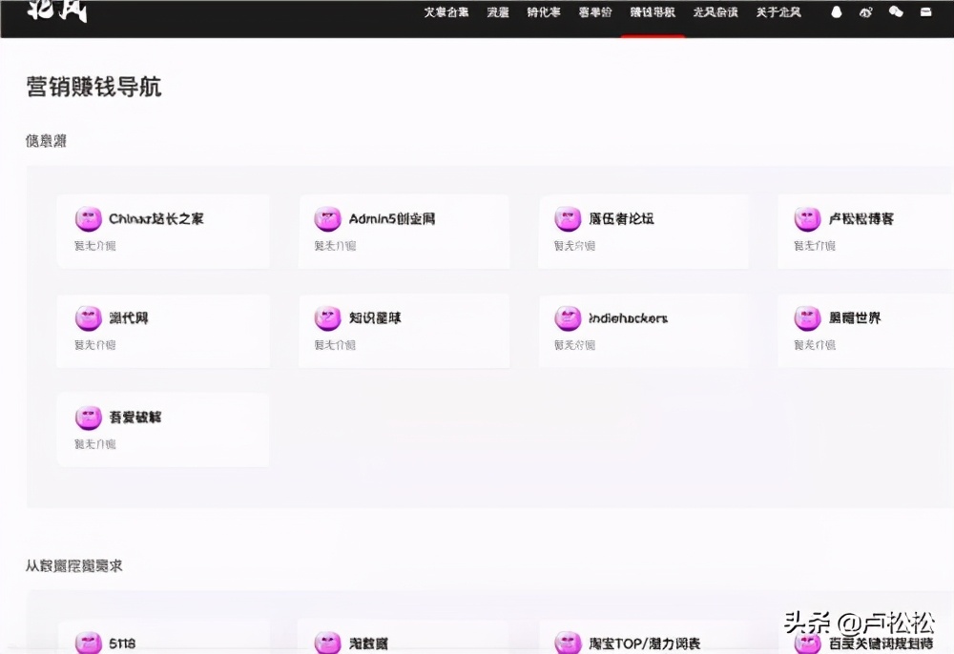
Task: Toggle dark mode via the header moon icon
Action: click(x=865, y=12)
